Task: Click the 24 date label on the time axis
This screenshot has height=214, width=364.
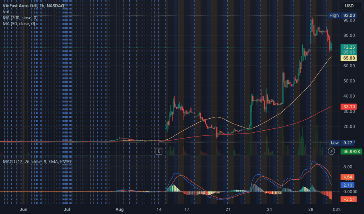Action: point(269,209)
